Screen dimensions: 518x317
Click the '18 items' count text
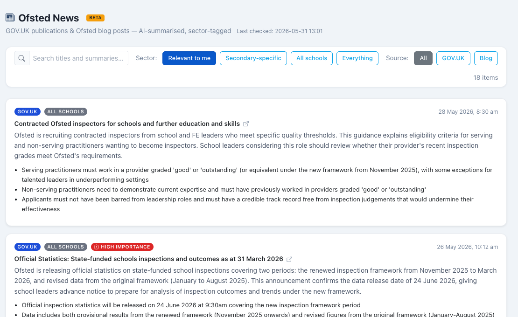486,77
